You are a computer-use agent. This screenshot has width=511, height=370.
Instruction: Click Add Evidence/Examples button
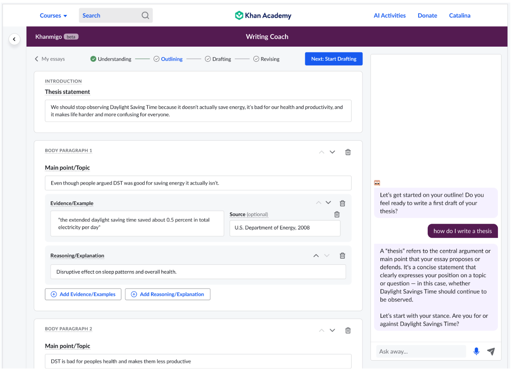(x=83, y=294)
